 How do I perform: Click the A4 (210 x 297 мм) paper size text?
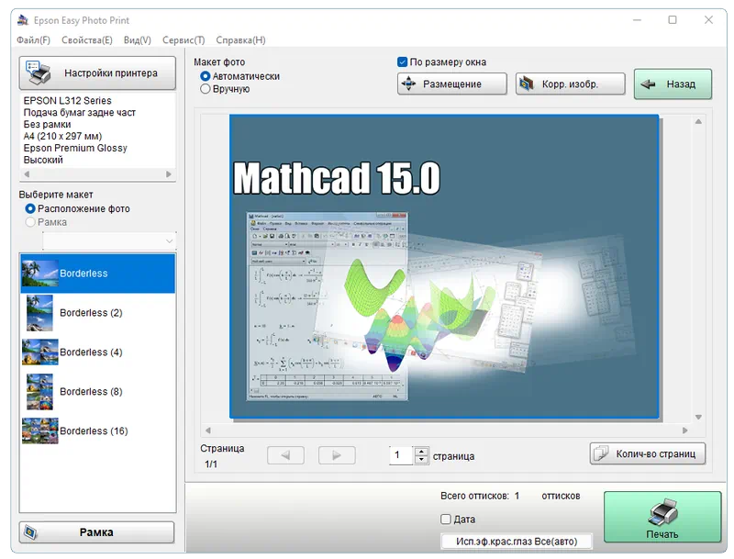pyautogui.click(x=62, y=136)
